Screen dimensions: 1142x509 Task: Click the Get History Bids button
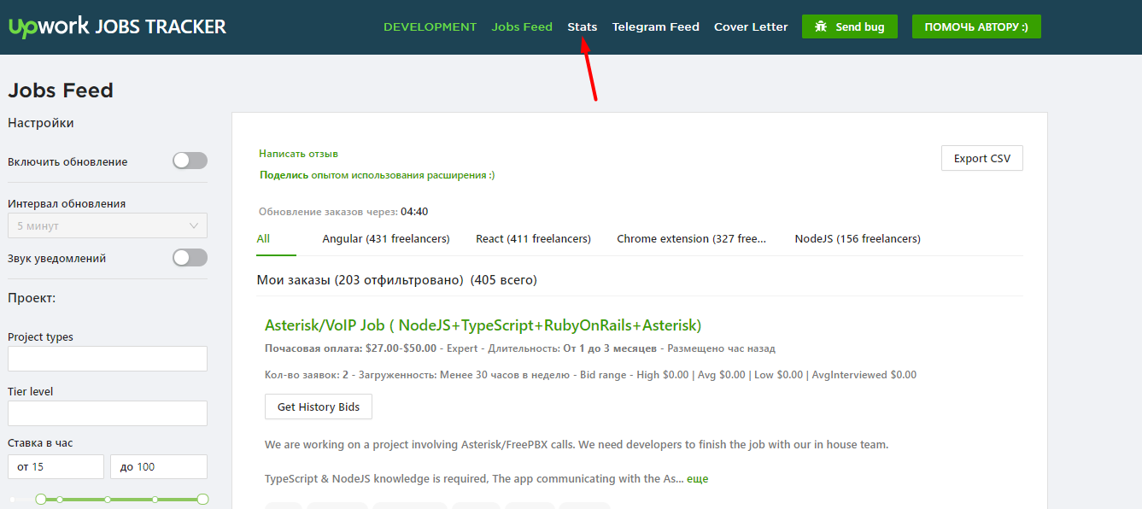(x=319, y=407)
